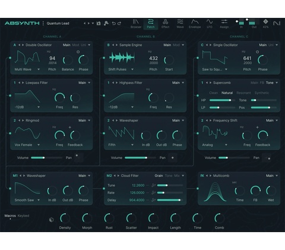Image resolution: width=285 pixels, height=250 pixels.
Task: Open the Smooth Saw waveshape dropdown
Action: (27, 200)
